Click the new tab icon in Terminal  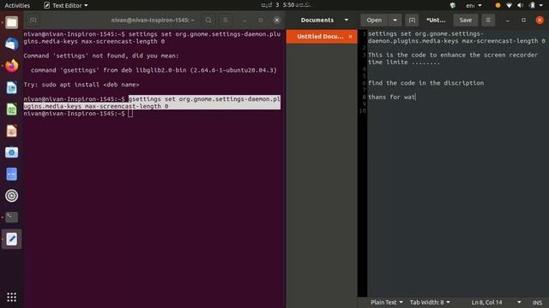coord(33,21)
